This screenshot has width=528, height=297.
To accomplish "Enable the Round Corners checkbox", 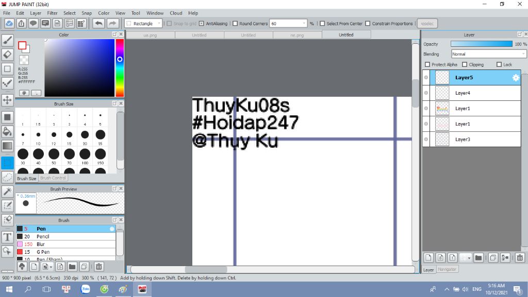I will (235, 24).
